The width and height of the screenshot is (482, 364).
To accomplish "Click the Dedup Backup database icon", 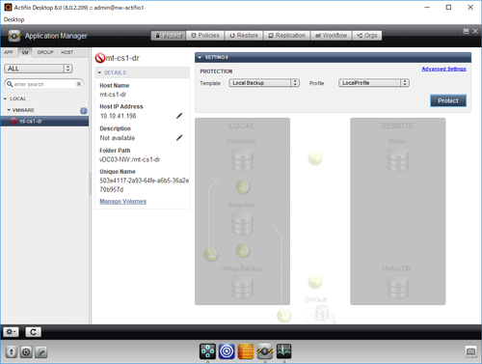I will pyautogui.click(x=242, y=286).
